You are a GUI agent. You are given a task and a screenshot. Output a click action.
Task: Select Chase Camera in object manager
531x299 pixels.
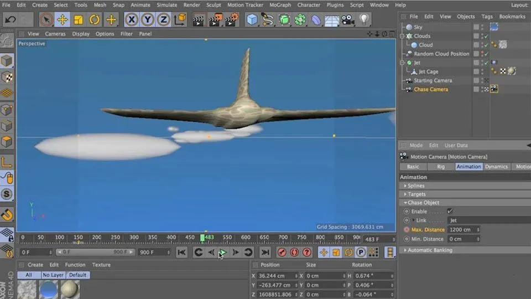(x=431, y=89)
